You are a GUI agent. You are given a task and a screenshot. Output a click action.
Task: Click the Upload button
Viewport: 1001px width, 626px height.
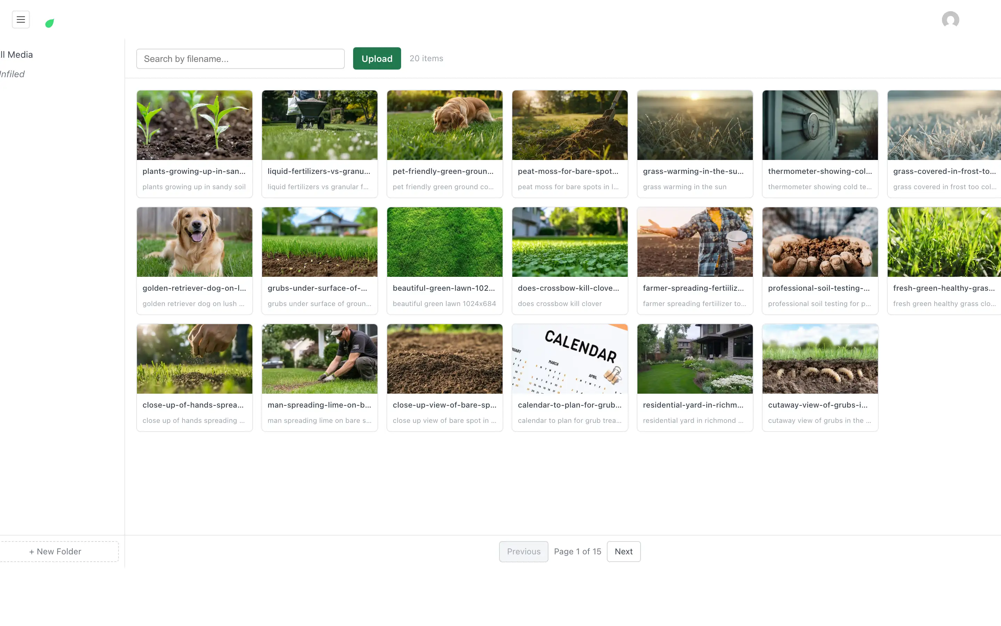(x=377, y=58)
